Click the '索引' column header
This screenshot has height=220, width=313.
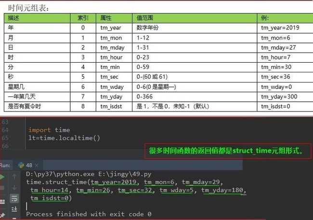[x=83, y=18]
